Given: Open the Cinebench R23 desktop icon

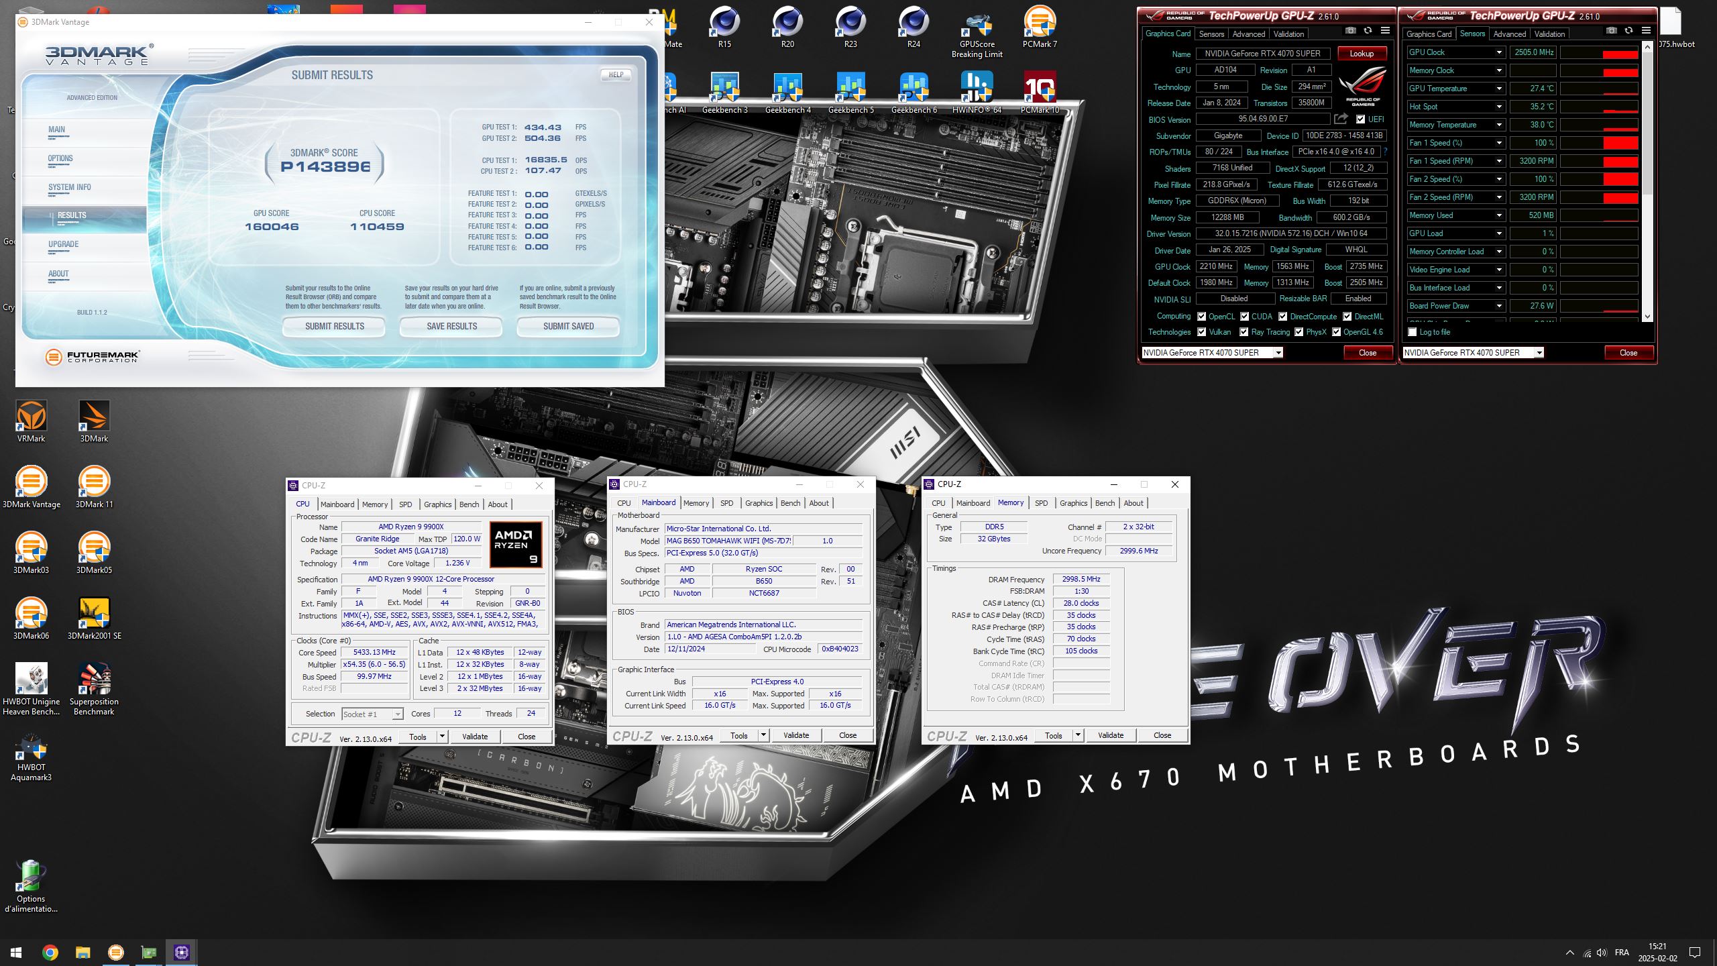Looking at the screenshot, I should (x=850, y=27).
